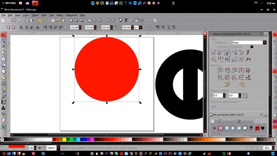Click red fill indicator in status bar
Screen dimensions: 277x156
(x=16, y=146)
